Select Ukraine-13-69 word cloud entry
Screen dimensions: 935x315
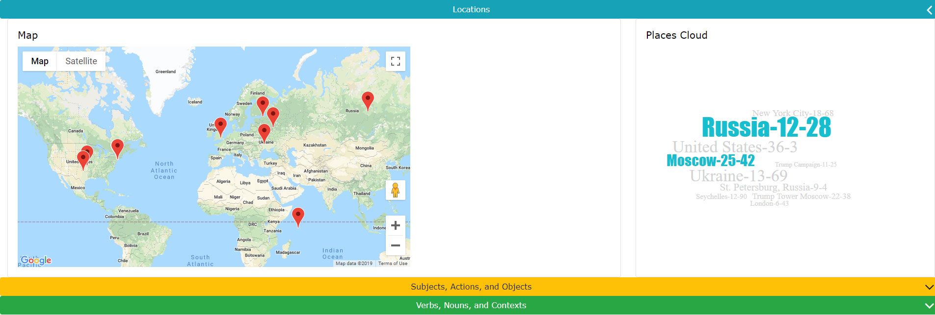(738, 176)
